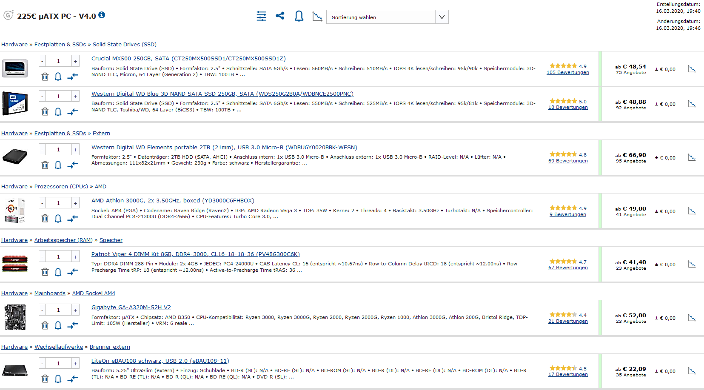Click move arrows for WD Elements portable 2TB
This screenshot has height=390, width=704.
[73, 165]
